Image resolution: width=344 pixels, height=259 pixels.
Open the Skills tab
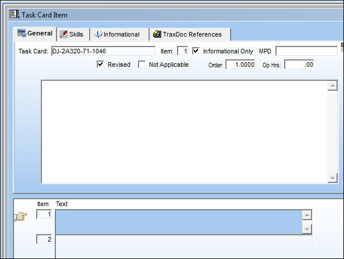[73, 35]
